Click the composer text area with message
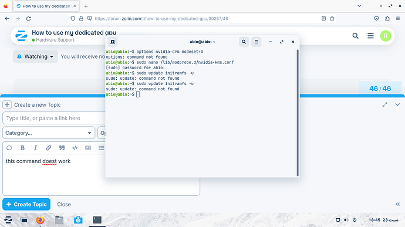Viewport: 405px width, 227px height. [x=101, y=175]
